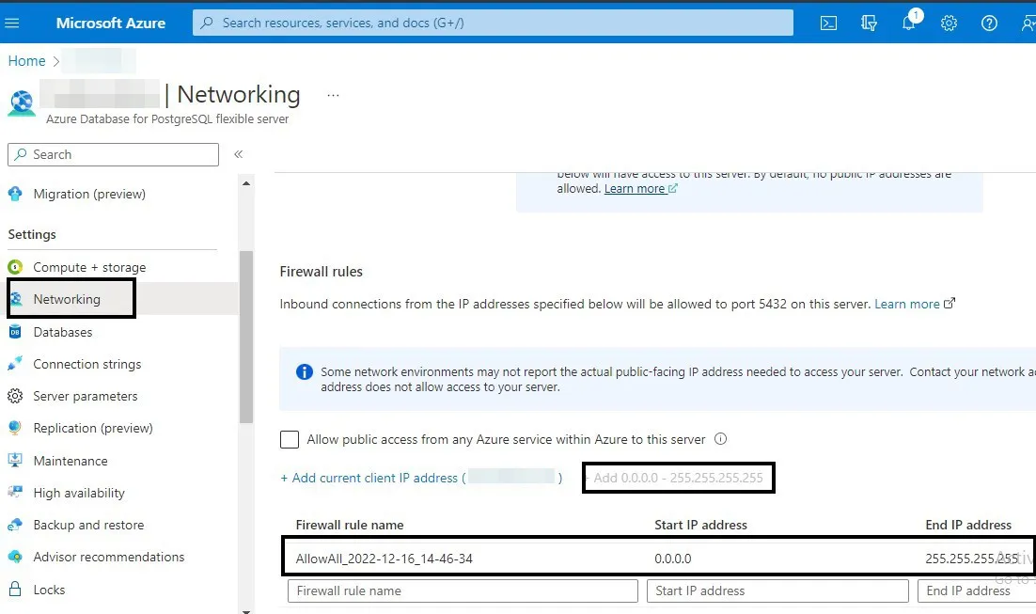Click the PostgreSQL server resource icon

(21, 104)
